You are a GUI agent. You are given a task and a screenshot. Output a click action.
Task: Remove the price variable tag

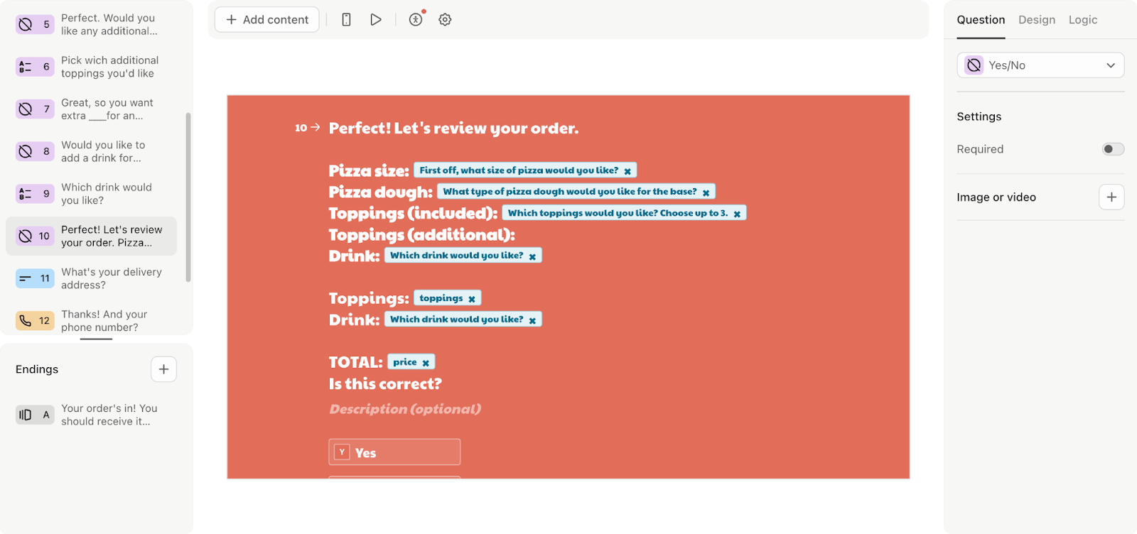point(426,363)
